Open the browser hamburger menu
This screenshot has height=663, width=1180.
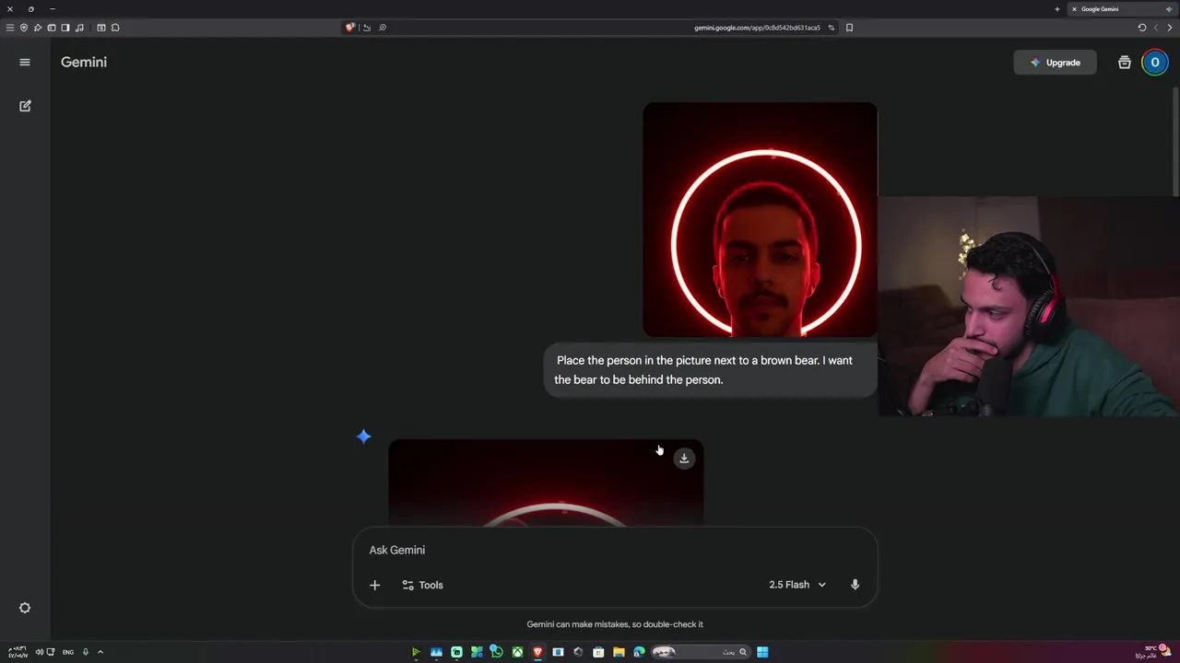[10, 28]
